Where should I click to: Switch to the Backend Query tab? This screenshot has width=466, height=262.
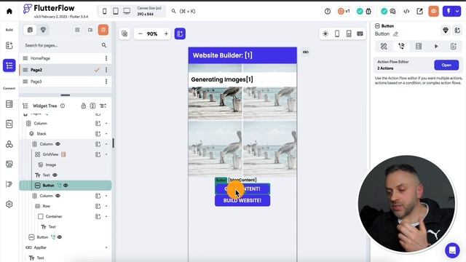pyautogui.click(x=419, y=47)
